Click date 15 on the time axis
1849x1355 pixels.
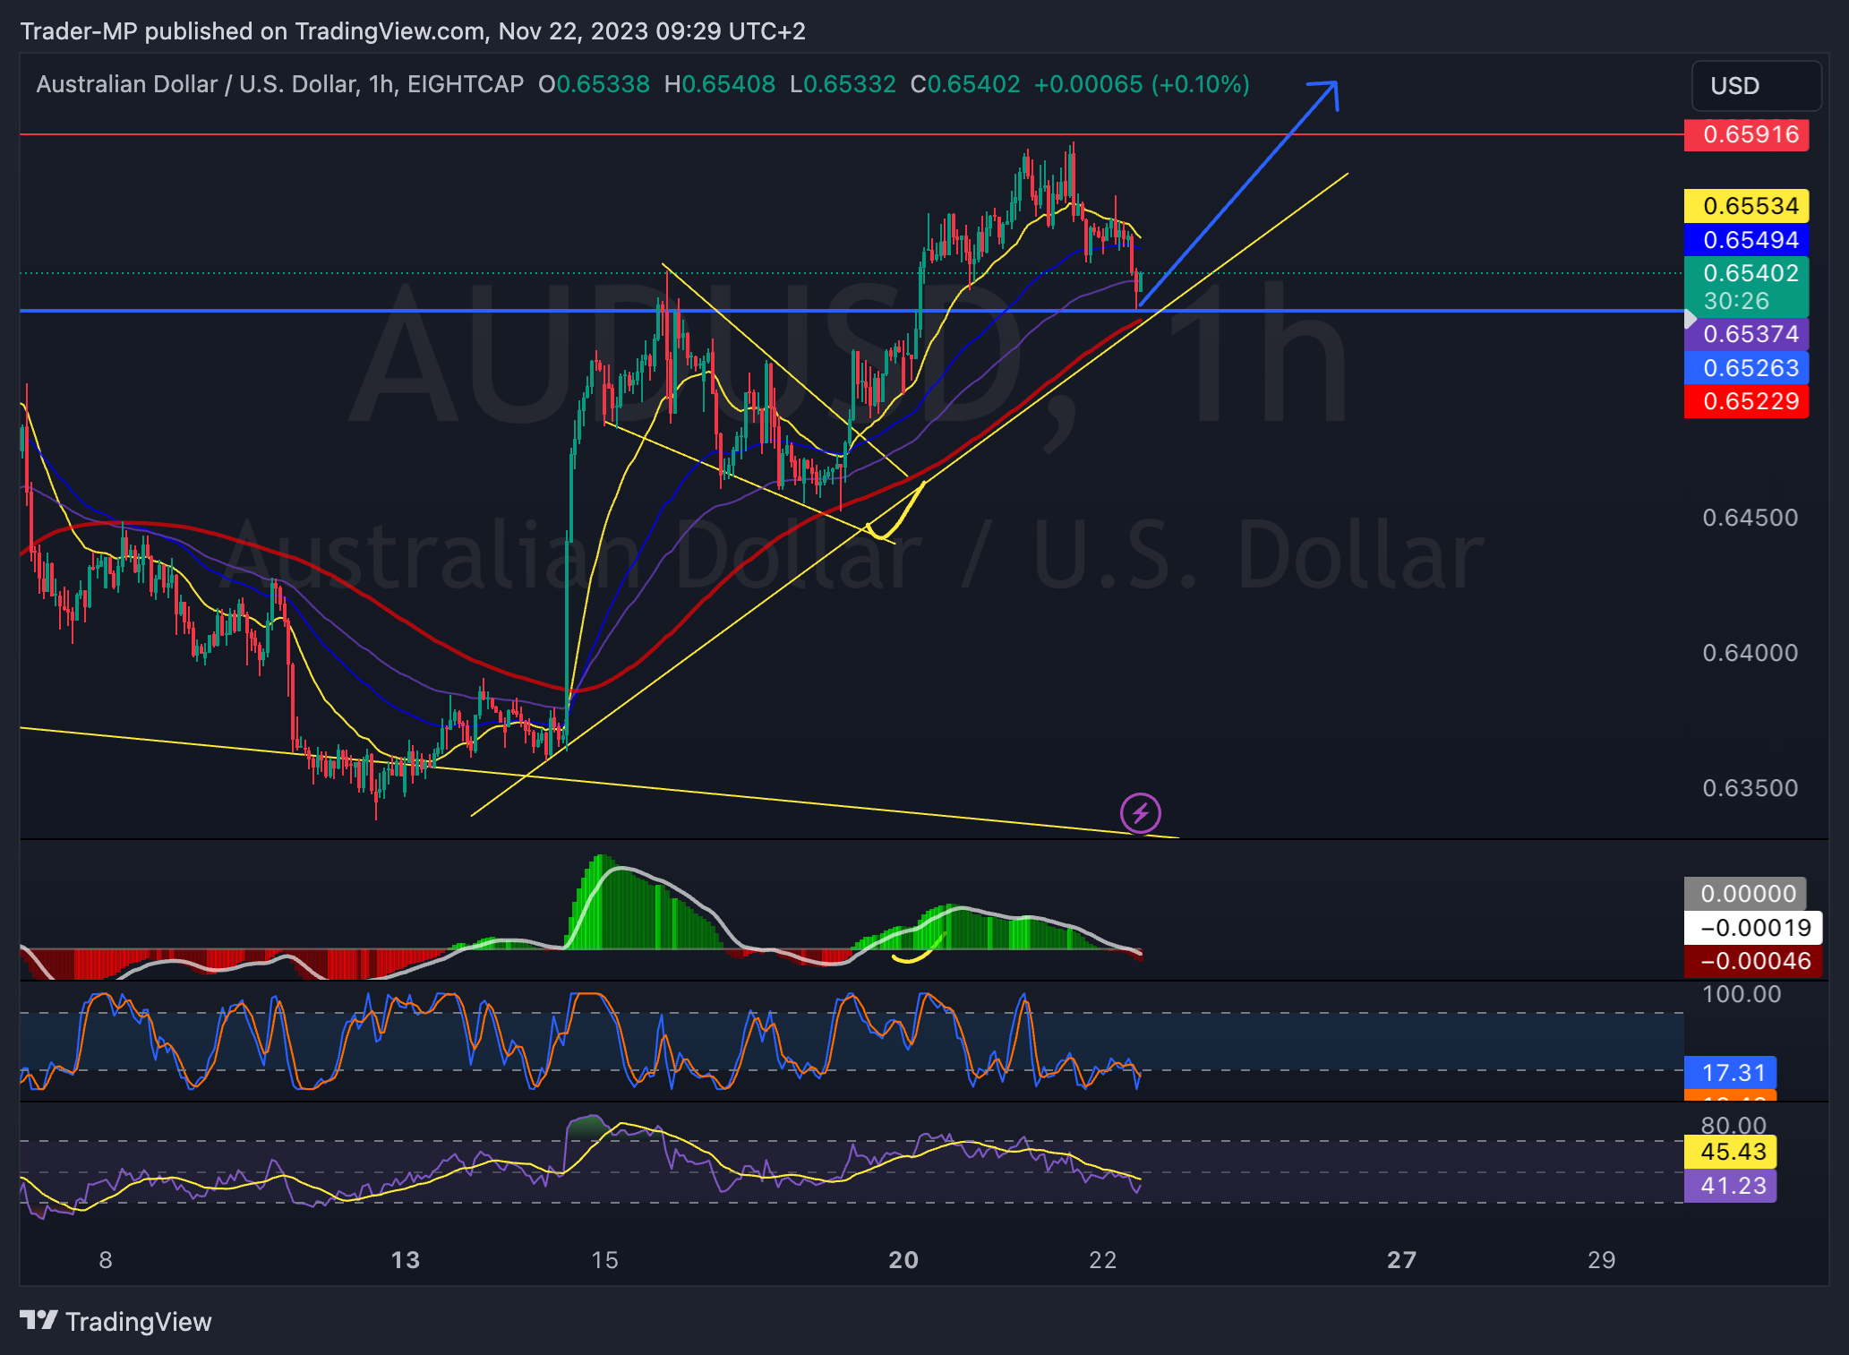pyautogui.click(x=605, y=1260)
